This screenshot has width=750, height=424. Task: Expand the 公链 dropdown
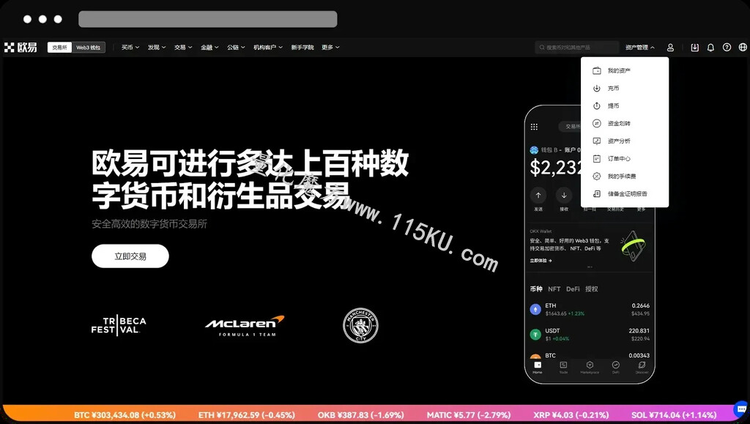pos(236,48)
